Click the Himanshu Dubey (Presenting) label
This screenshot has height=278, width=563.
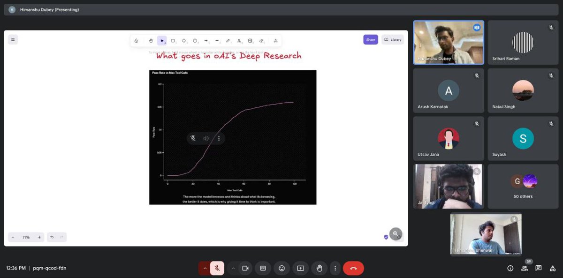point(49,9)
